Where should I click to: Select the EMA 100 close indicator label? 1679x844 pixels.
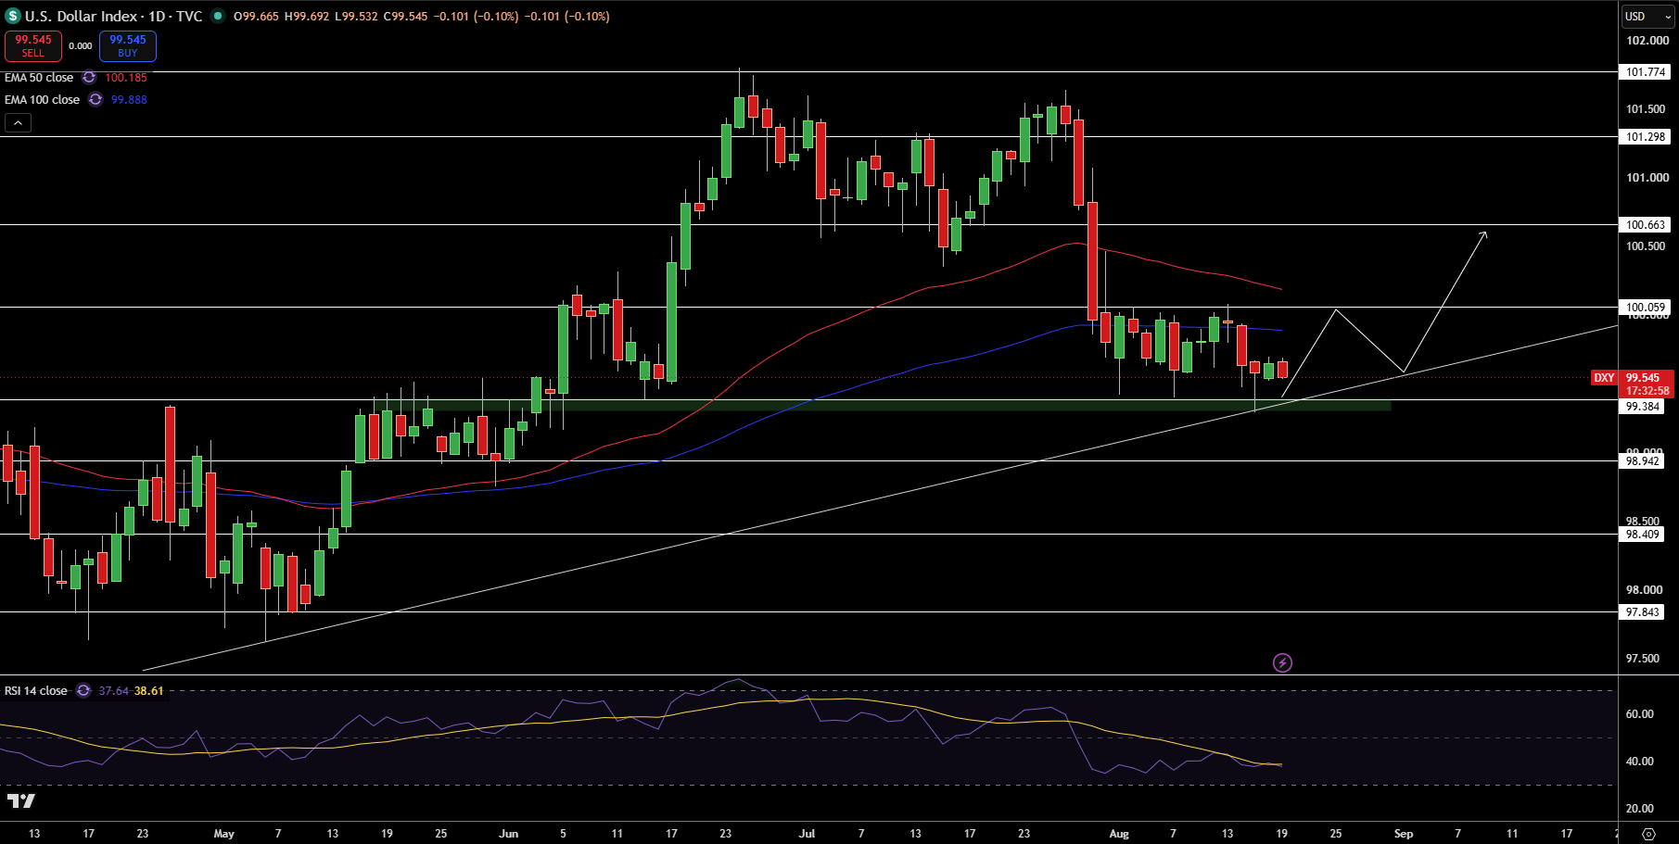42,100
